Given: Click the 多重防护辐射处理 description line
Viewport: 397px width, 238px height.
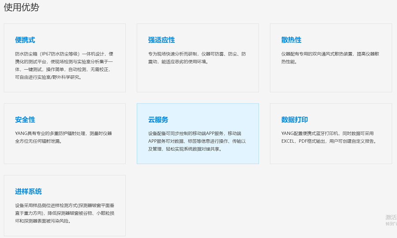Looking at the screenshot, I should (x=63, y=134).
